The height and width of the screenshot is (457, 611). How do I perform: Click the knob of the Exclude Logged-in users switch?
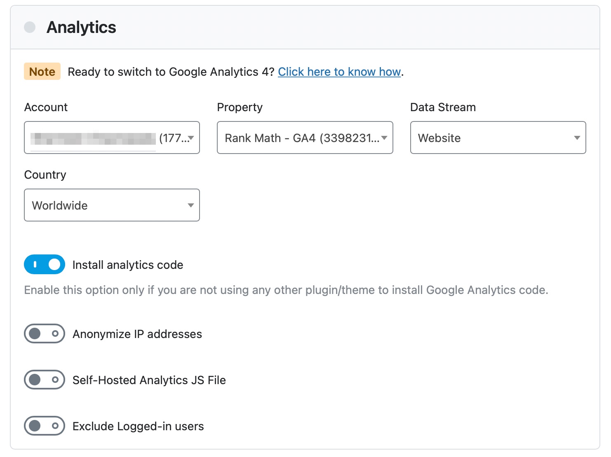click(x=35, y=426)
